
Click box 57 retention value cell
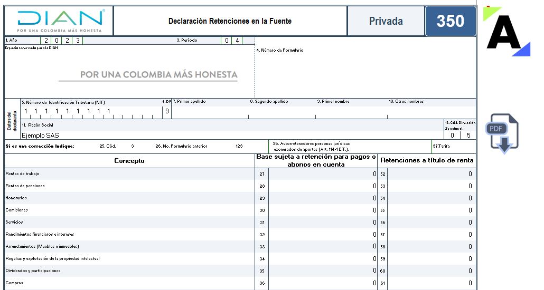(x=432, y=235)
